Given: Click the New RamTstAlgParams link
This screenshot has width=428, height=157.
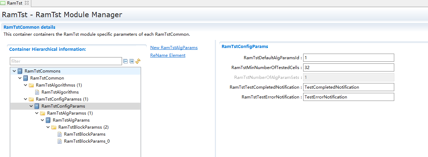Looking at the screenshot, I should (174, 48).
